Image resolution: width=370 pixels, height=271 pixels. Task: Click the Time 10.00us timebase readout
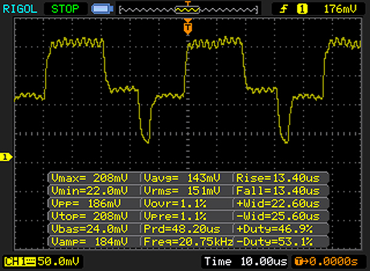tap(245, 262)
